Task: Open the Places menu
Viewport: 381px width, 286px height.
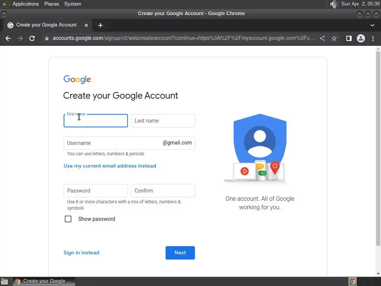Action: click(x=51, y=4)
